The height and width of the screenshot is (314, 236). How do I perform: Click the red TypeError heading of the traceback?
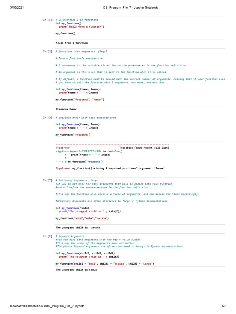[63, 148]
